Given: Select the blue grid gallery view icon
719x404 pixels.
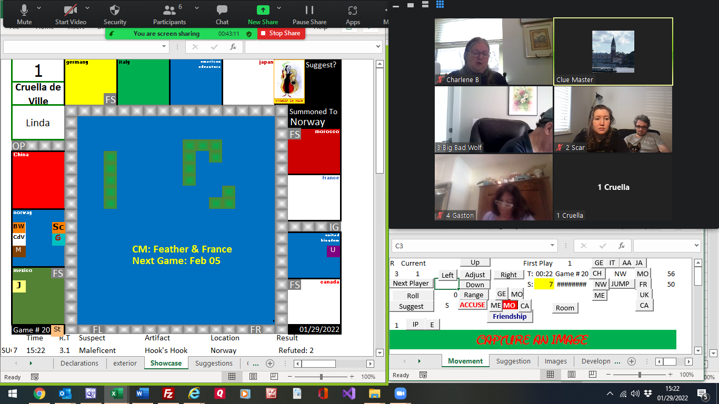Looking at the screenshot, I should click(x=440, y=5).
